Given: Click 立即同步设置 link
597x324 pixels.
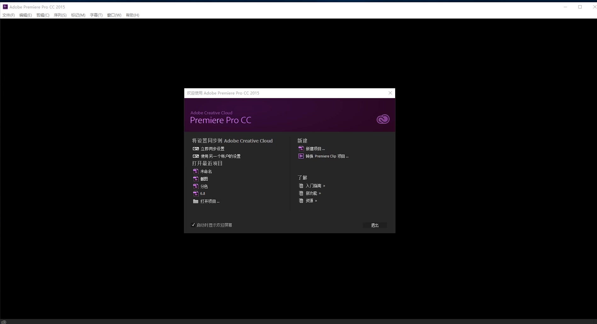Looking at the screenshot, I should pos(213,149).
